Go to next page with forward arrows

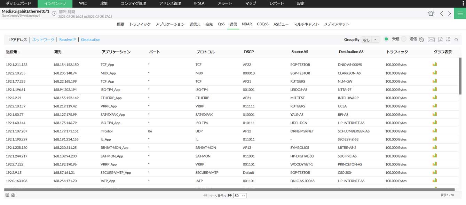(x=230, y=196)
